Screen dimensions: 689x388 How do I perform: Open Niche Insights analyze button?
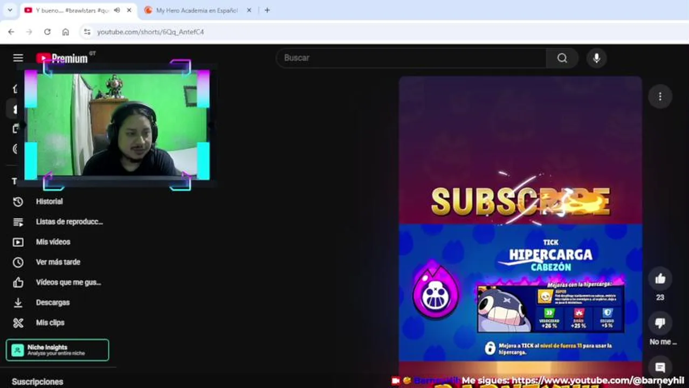click(58, 350)
